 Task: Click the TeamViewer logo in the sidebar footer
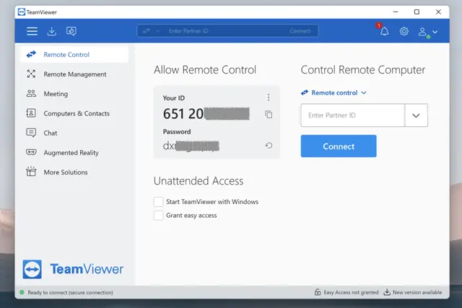coord(74,269)
